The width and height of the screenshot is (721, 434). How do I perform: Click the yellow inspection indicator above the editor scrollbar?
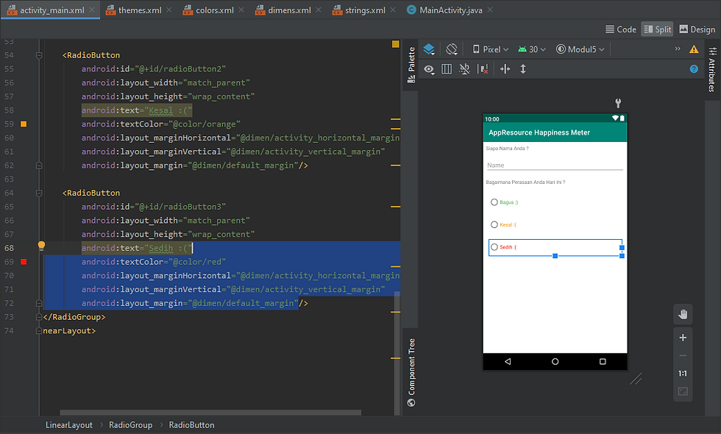pos(396,44)
